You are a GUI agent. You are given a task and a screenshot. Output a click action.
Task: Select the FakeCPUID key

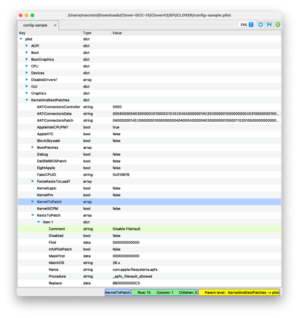click(47, 175)
